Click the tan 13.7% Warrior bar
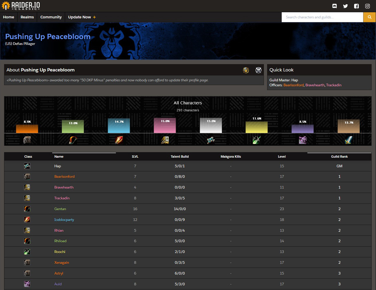376x290 pixels. point(349,126)
